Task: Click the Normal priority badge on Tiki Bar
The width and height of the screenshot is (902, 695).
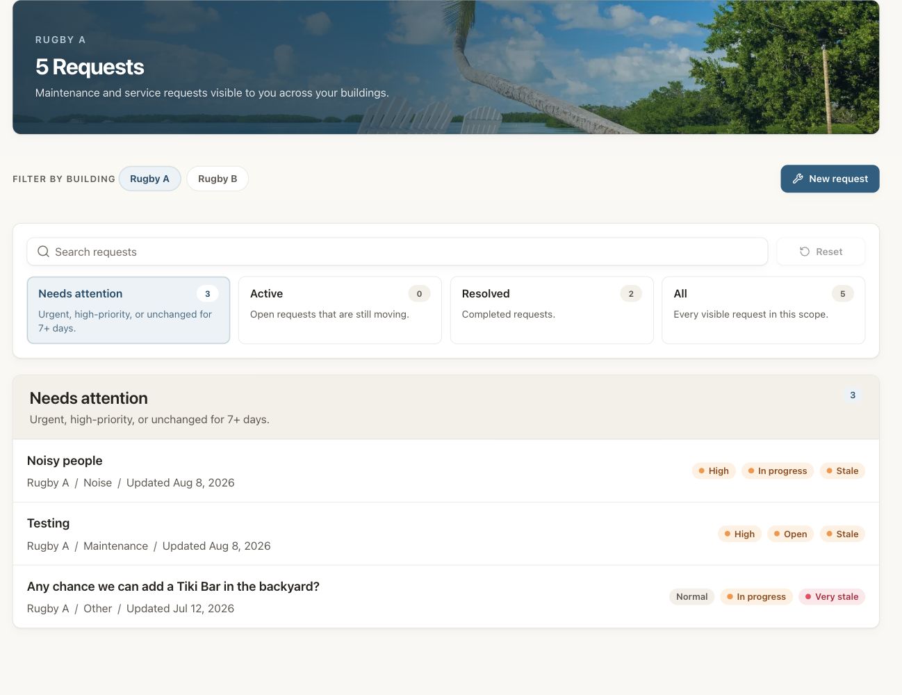Action: pyautogui.click(x=692, y=596)
